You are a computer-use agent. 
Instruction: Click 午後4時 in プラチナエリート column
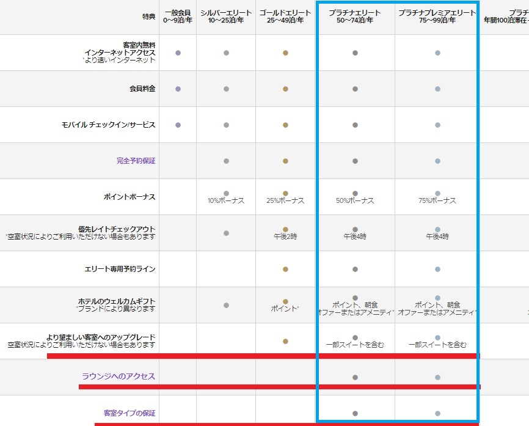click(355, 237)
